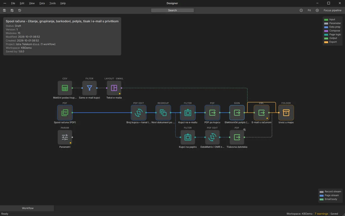Open the Tools menu

click(52, 3)
